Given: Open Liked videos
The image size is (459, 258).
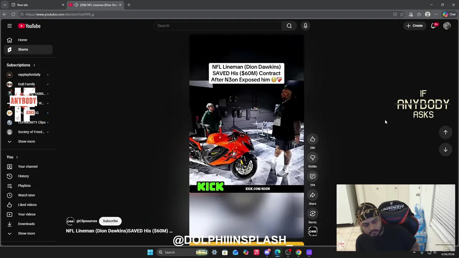Looking at the screenshot, I should [x=28, y=205].
